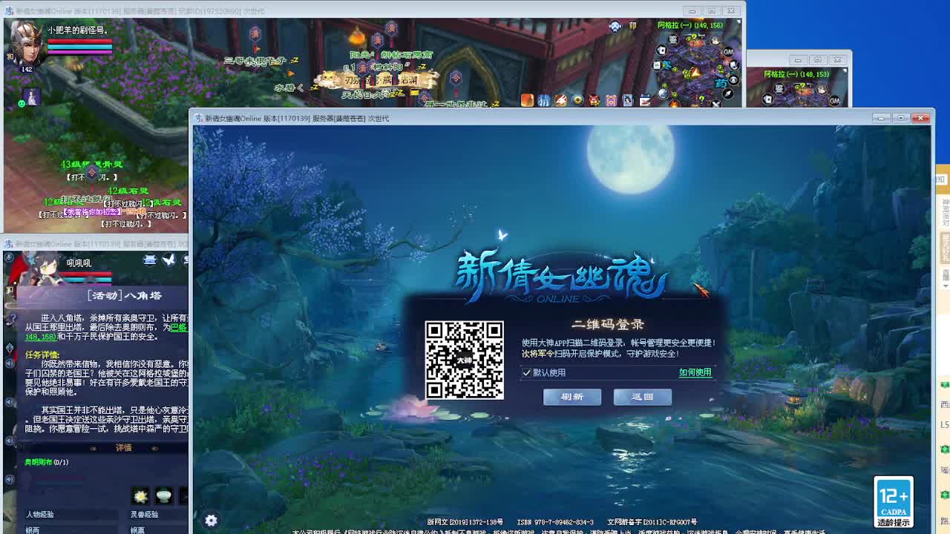The width and height of the screenshot is (950, 534).
Task: Minimize the small right game window
Action: click(799, 61)
